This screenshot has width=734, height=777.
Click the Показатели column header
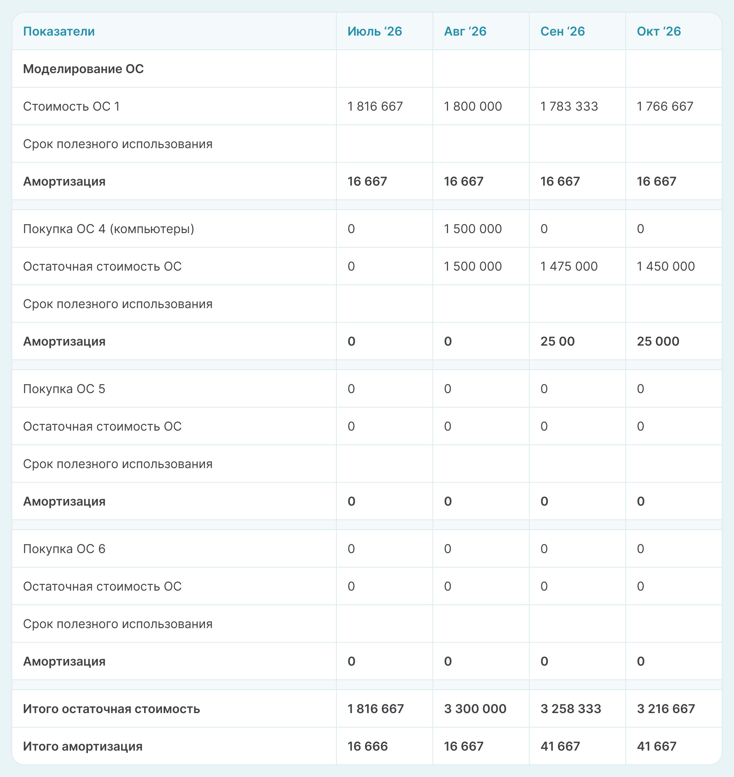(59, 31)
